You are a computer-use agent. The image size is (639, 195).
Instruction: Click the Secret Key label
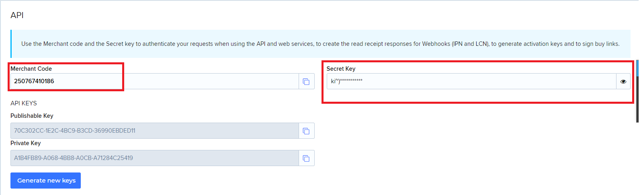pos(341,69)
